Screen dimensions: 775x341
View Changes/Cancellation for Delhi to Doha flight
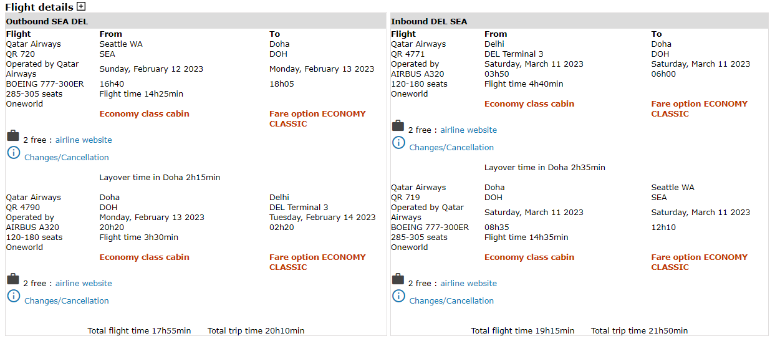[x=451, y=148]
